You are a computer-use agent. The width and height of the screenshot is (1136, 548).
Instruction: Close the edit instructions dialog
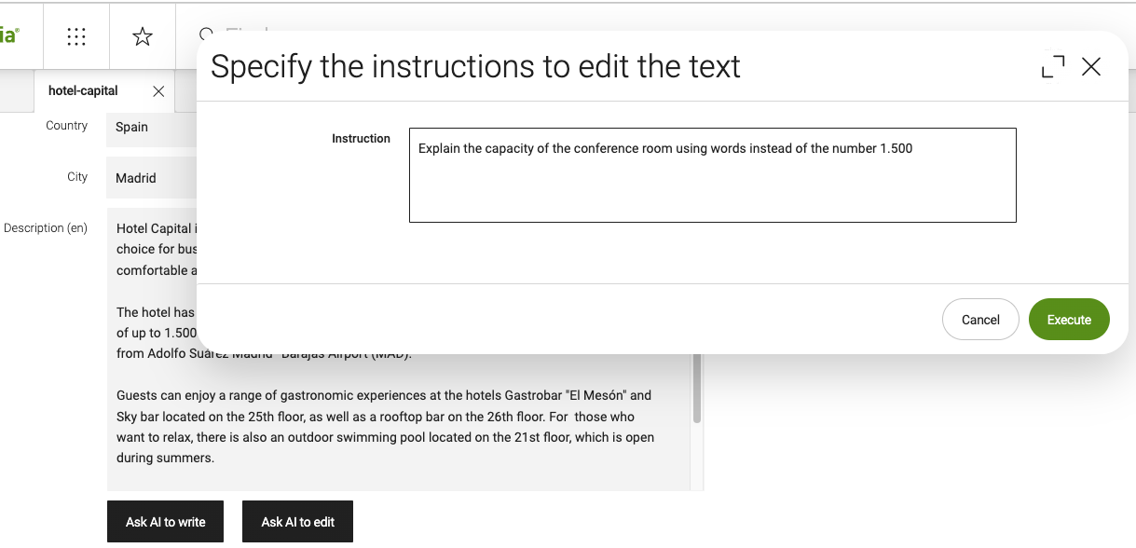click(x=1091, y=66)
